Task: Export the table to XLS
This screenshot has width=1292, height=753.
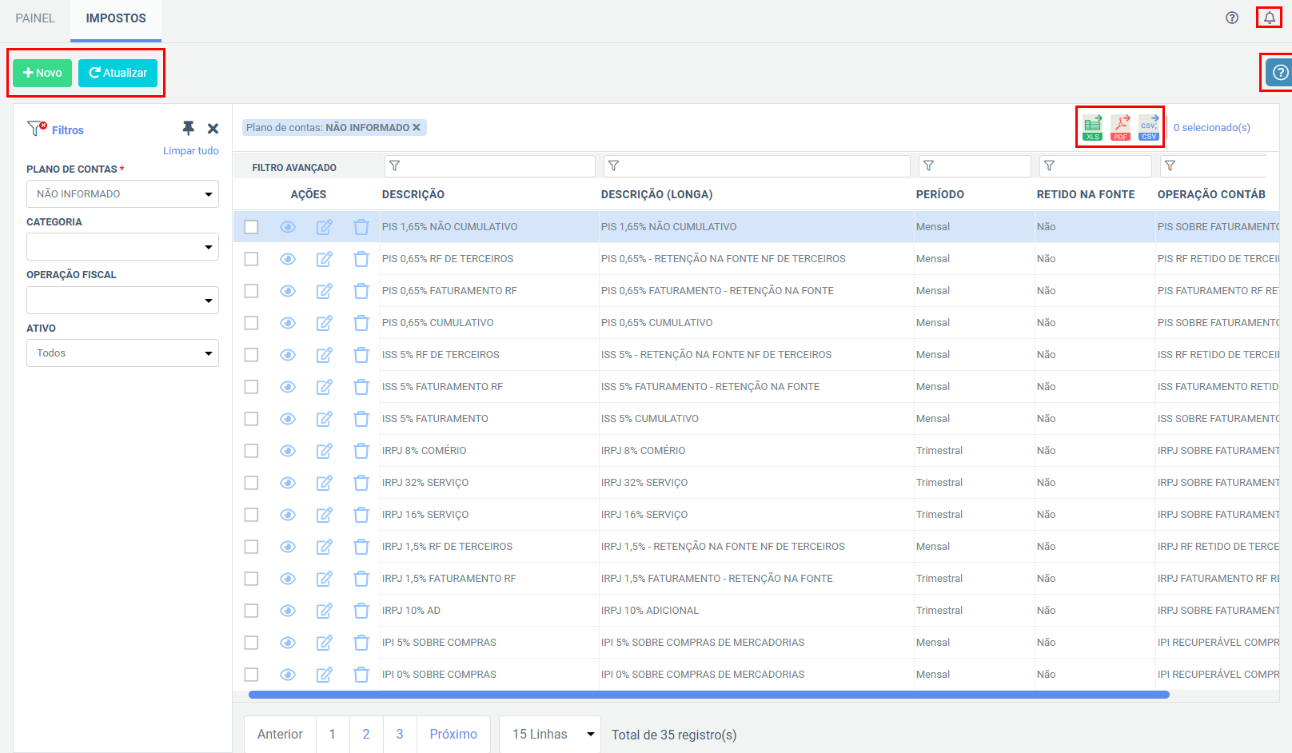Action: tap(1092, 127)
